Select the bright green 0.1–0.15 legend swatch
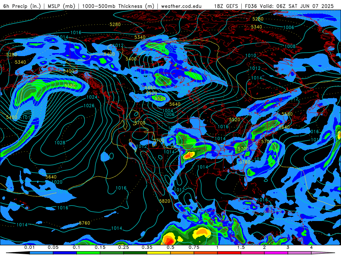The width and height of the screenshot is (341, 255). [x=88, y=253]
